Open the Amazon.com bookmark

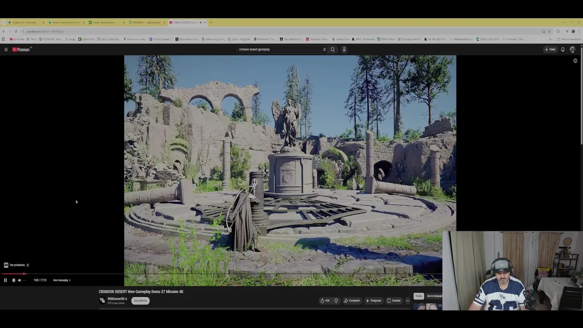(x=136, y=39)
